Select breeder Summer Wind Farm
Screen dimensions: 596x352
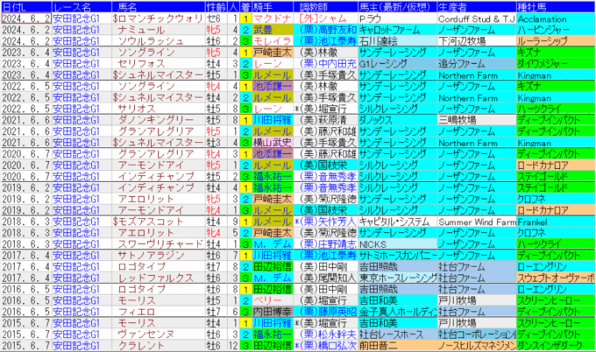click(x=477, y=222)
